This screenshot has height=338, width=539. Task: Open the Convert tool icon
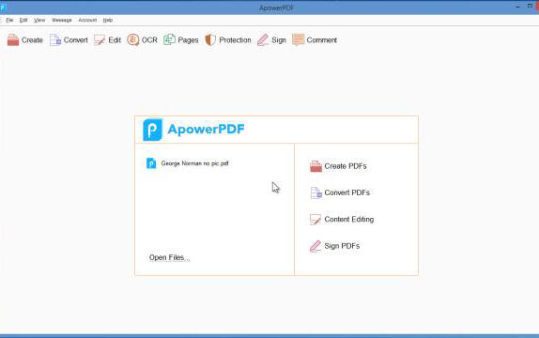(55, 39)
